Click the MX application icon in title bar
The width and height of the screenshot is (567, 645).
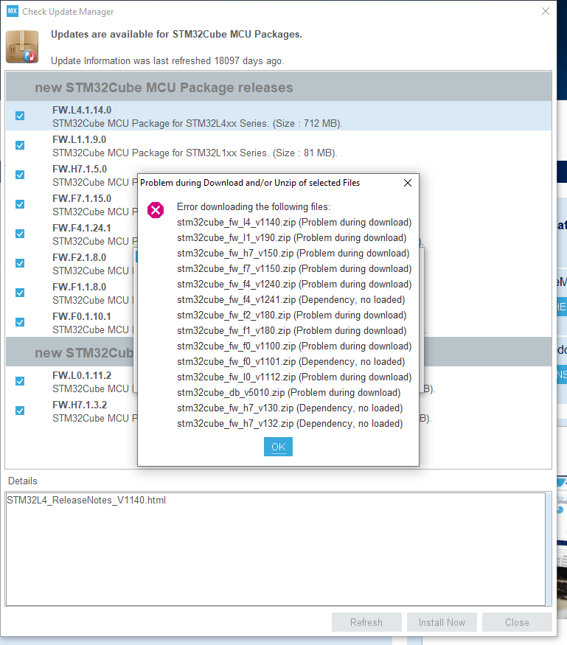[13, 11]
